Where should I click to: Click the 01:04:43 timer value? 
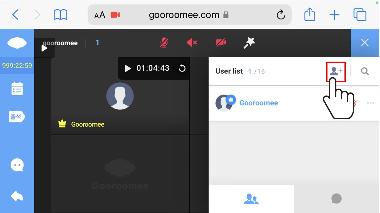153,68
